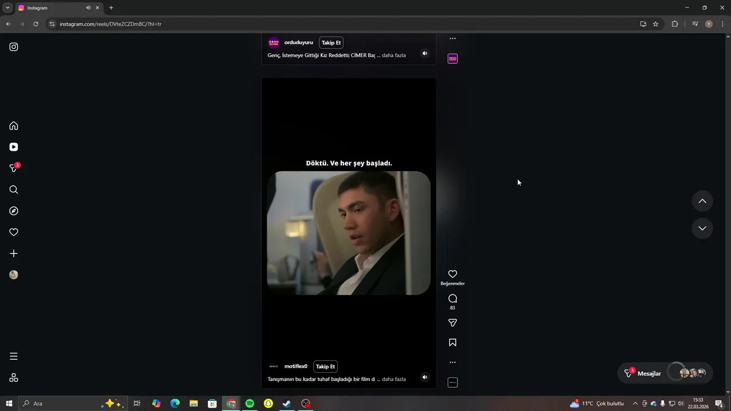Save the reel with bookmark icon
Screen dimensions: 731x411
(452, 342)
